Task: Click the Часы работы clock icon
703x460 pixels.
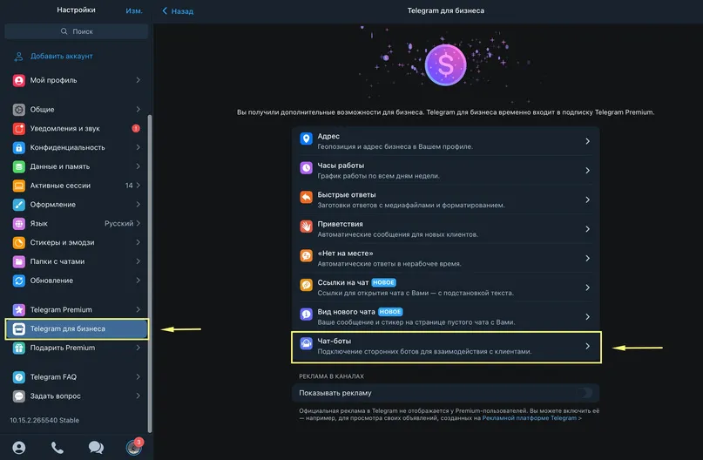Action: point(307,168)
